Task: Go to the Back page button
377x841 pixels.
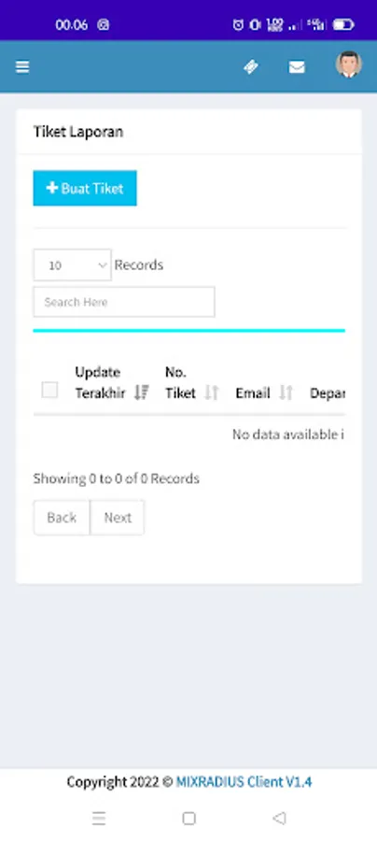Action: (x=62, y=518)
